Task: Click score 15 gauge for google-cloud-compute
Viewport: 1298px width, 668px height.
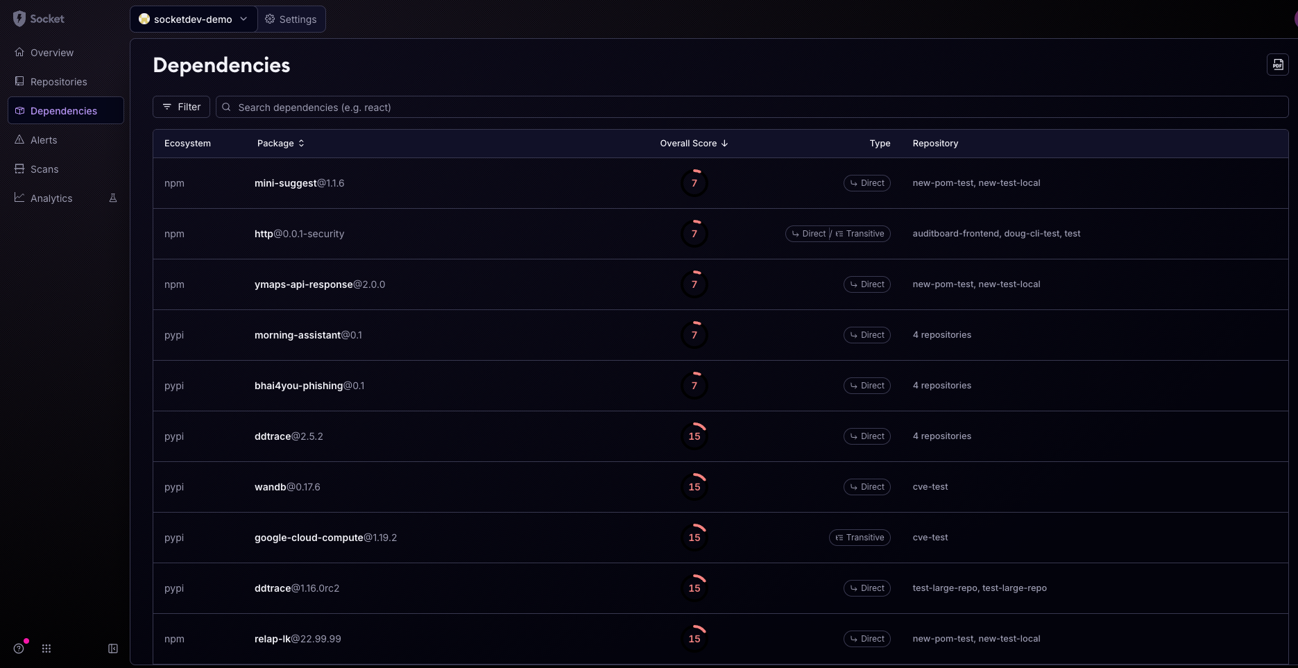Action: [694, 538]
